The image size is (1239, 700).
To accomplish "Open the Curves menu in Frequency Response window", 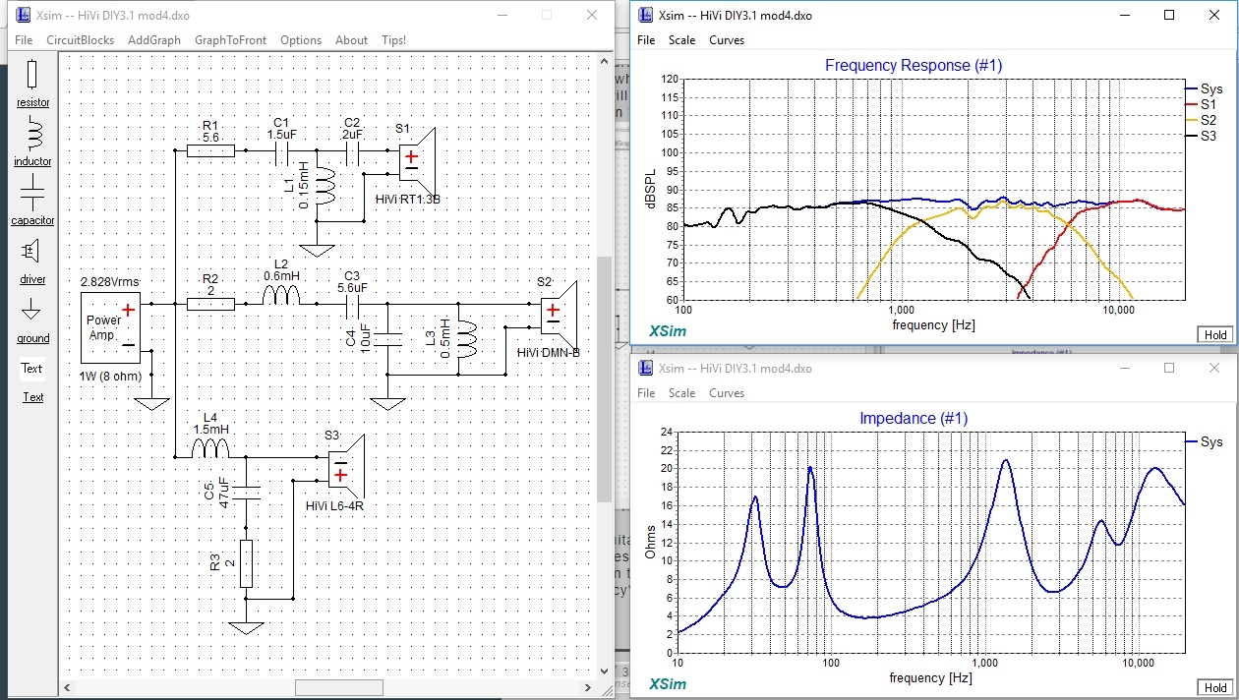I will (727, 40).
